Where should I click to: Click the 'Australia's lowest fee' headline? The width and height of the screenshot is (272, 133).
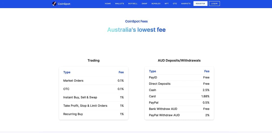[136, 30]
